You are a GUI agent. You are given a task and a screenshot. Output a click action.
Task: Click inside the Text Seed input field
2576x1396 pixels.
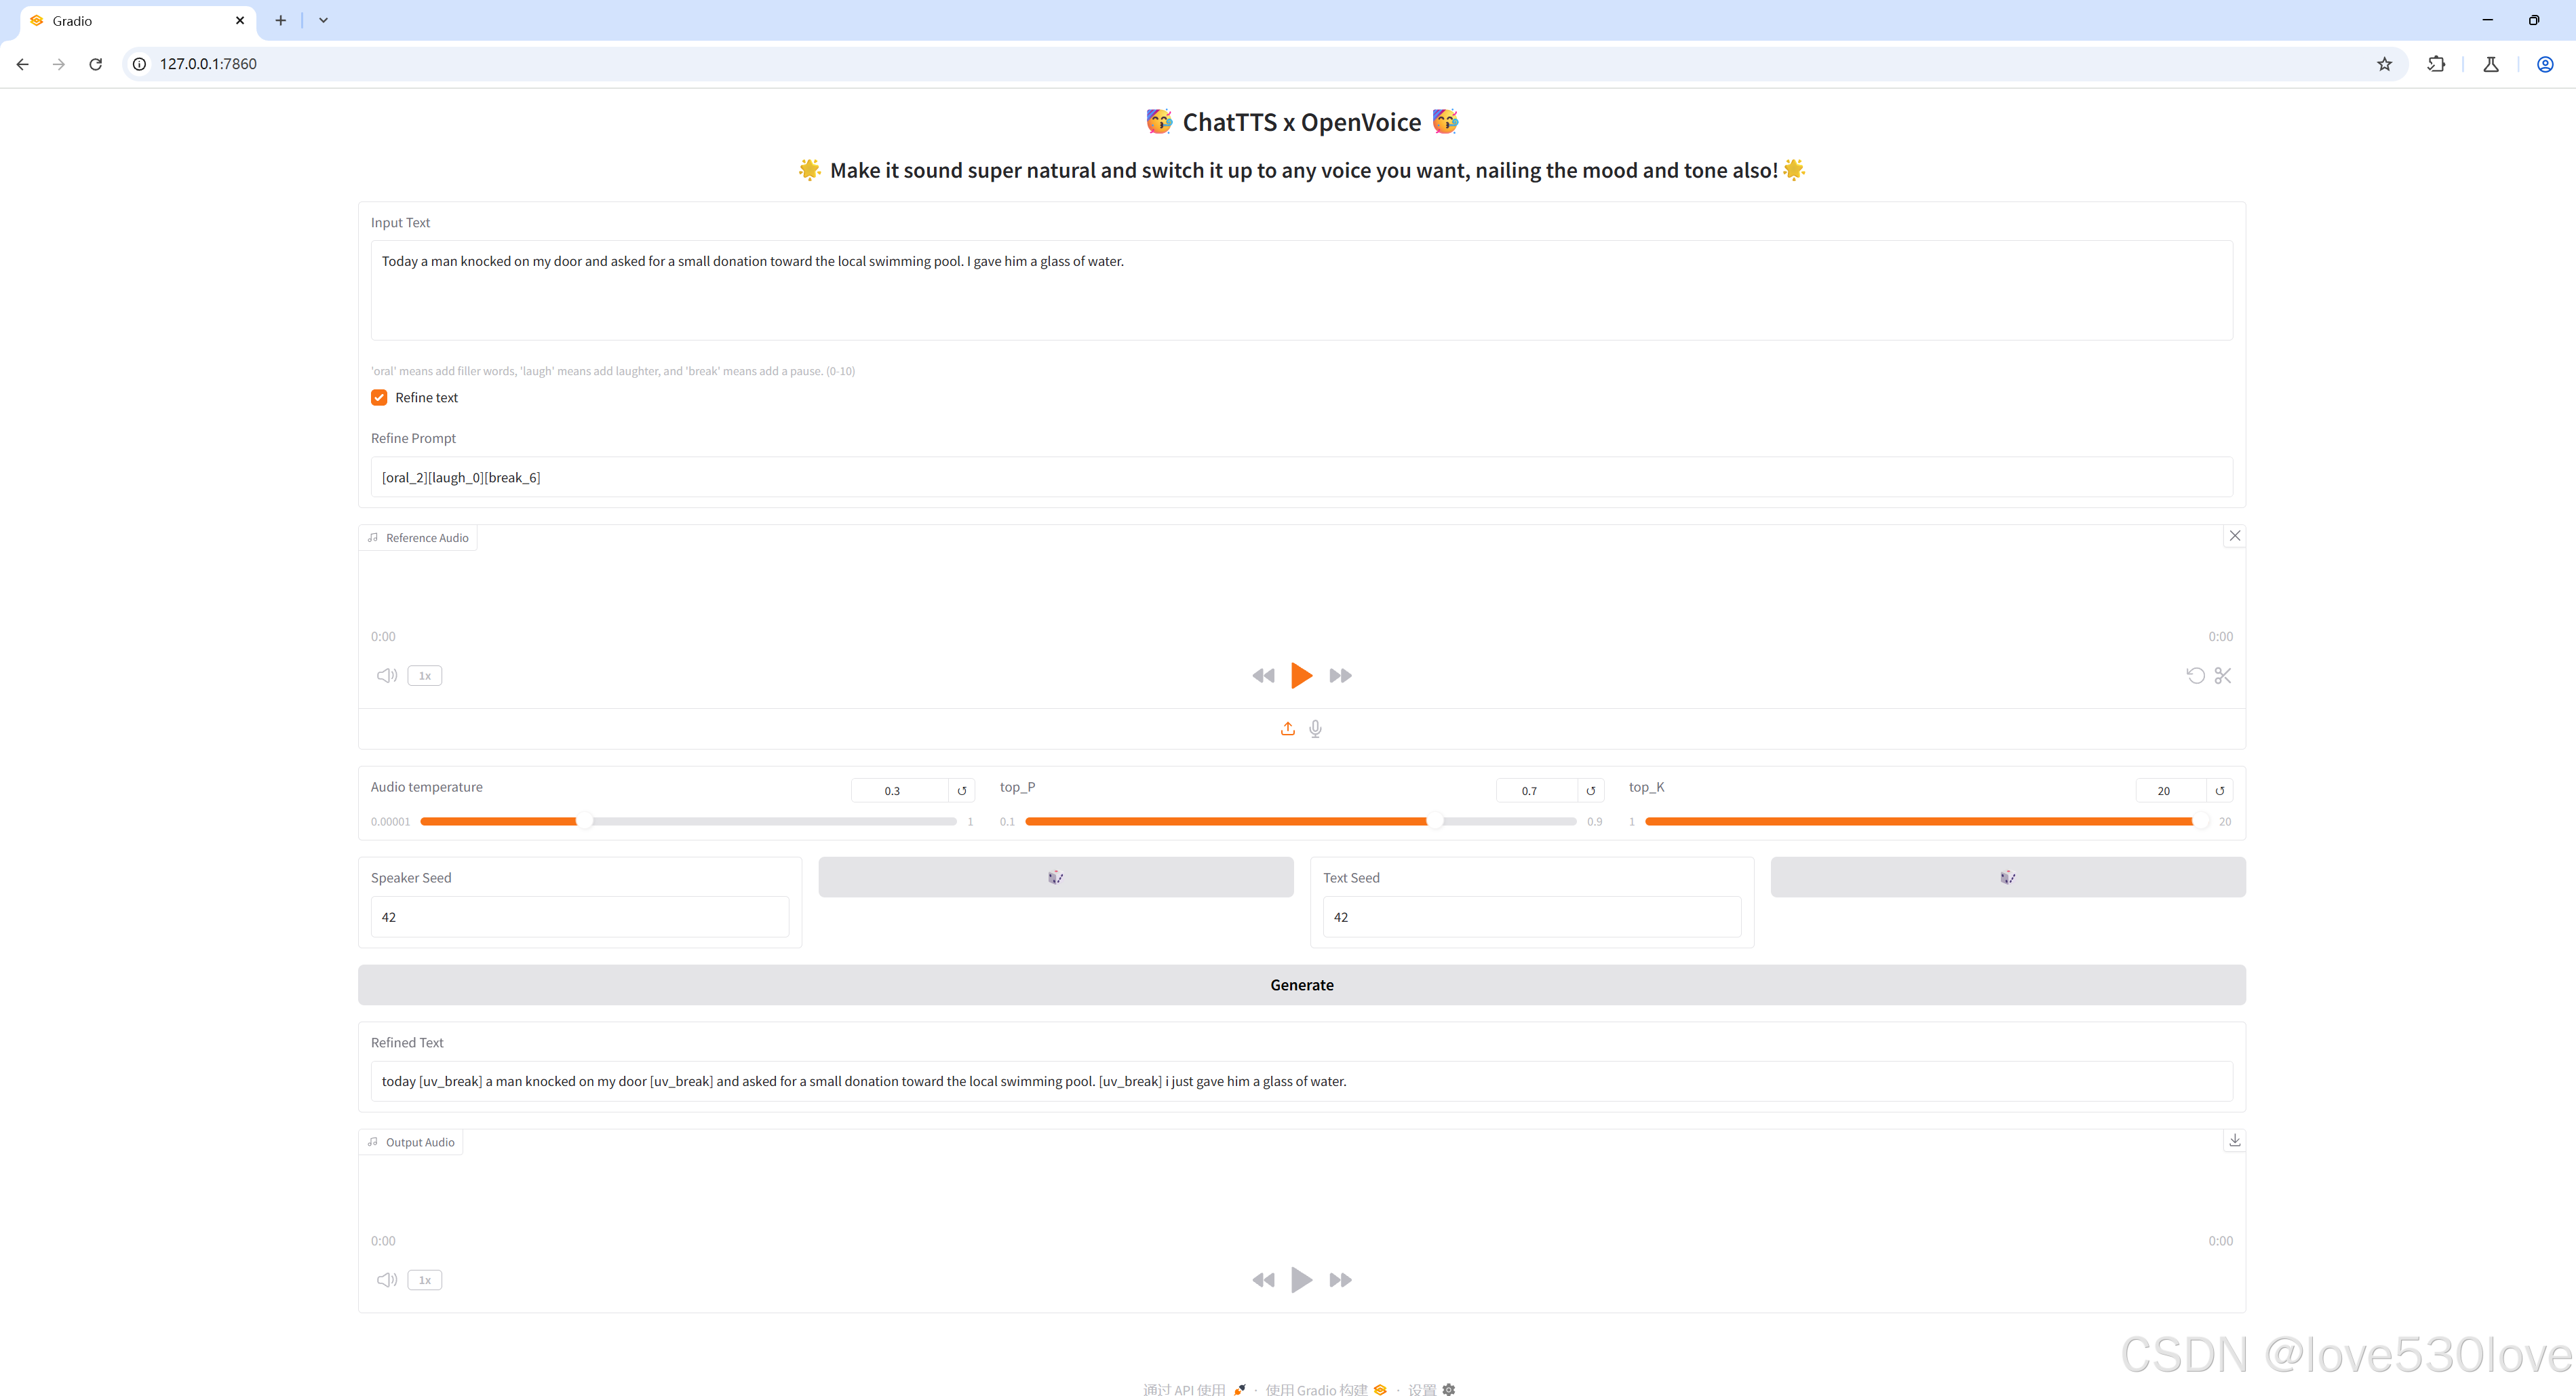1530,916
